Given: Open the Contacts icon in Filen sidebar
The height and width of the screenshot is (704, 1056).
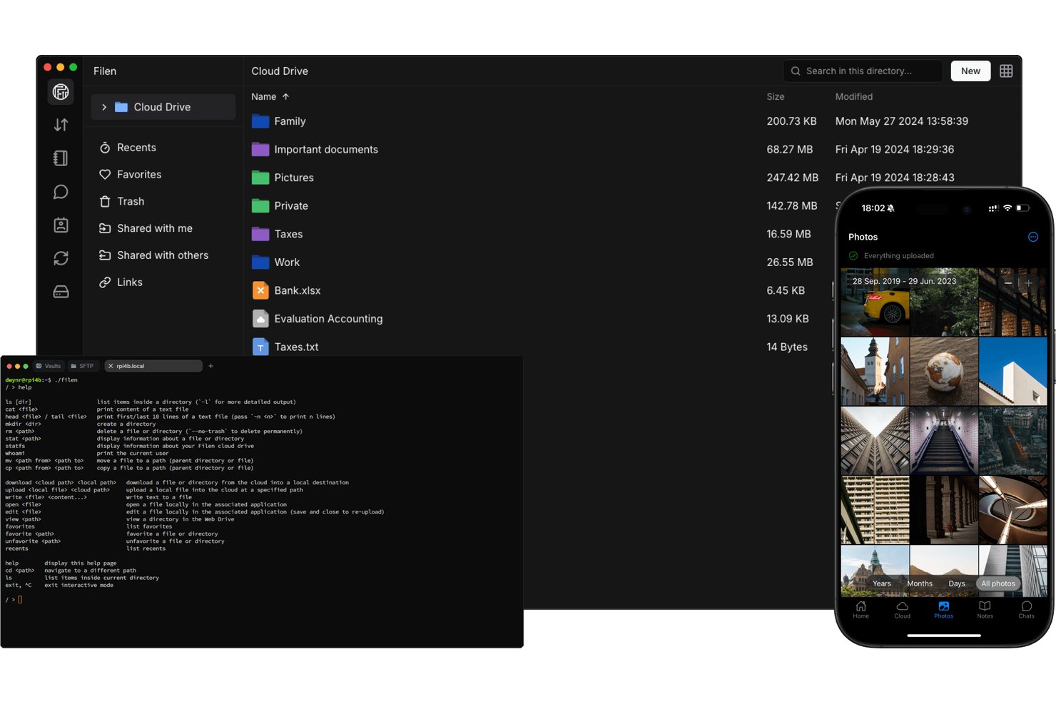Looking at the screenshot, I should [61, 225].
